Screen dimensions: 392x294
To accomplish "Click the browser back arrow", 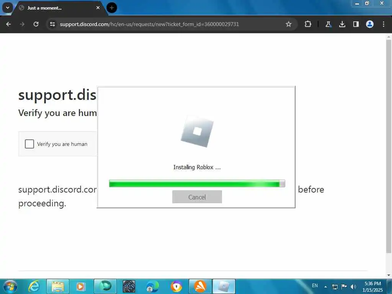I will (x=8, y=24).
